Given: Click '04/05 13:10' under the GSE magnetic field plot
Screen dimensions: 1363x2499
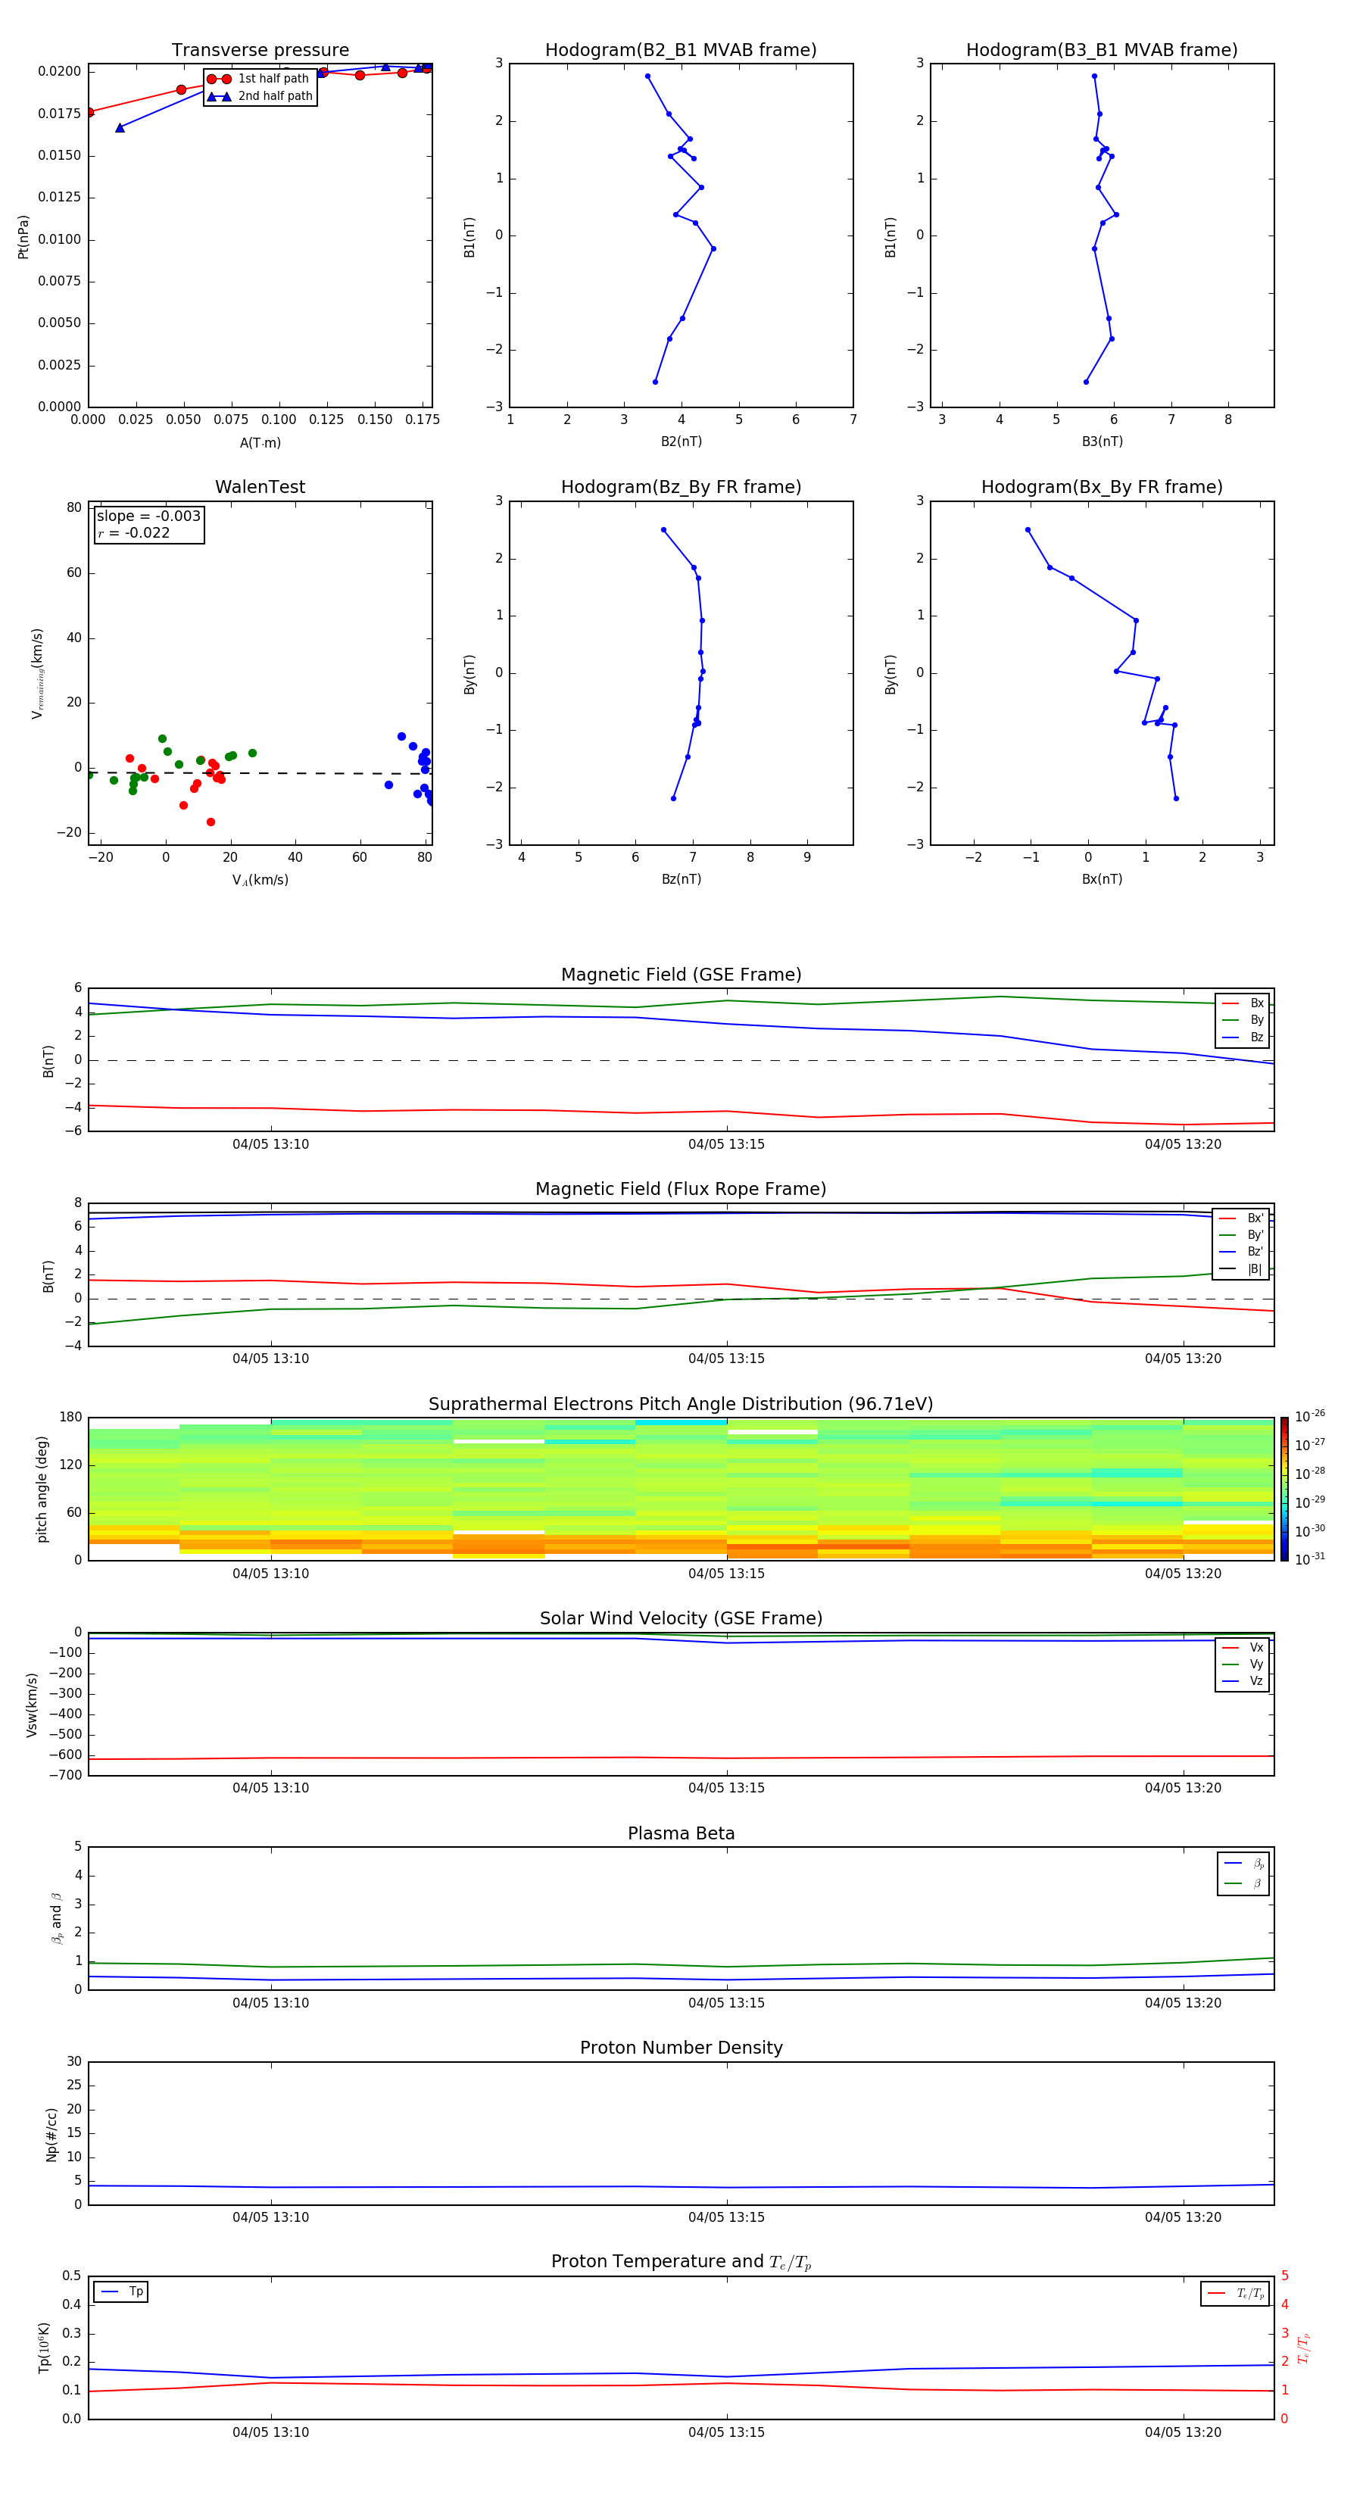Looking at the screenshot, I should (270, 1145).
